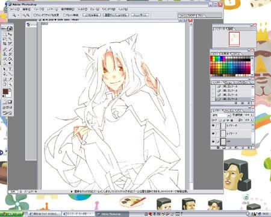This screenshot has width=271, height=217.
Task: Open the Navigator panel flyout menu
Action: click(254, 29)
